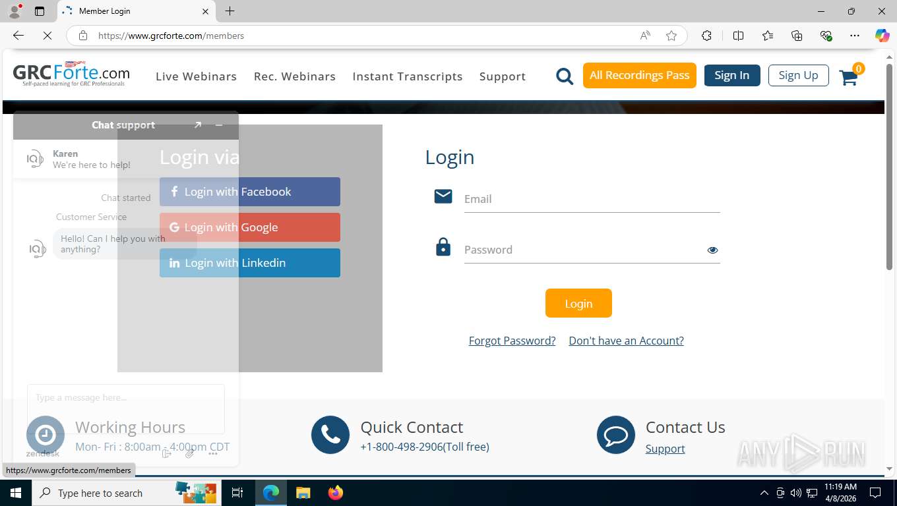Open Task View on taskbar
This screenshot has width=897, height=506.
(237, 493)
